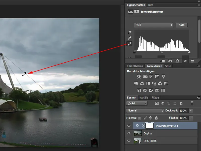Select the black input levels slider
This screenshot has width=201, height=151.
(134, 52)
